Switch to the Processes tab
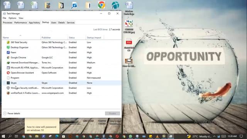Screen dimensions: 247x139 pyautogui.click(x=8, y=22)
